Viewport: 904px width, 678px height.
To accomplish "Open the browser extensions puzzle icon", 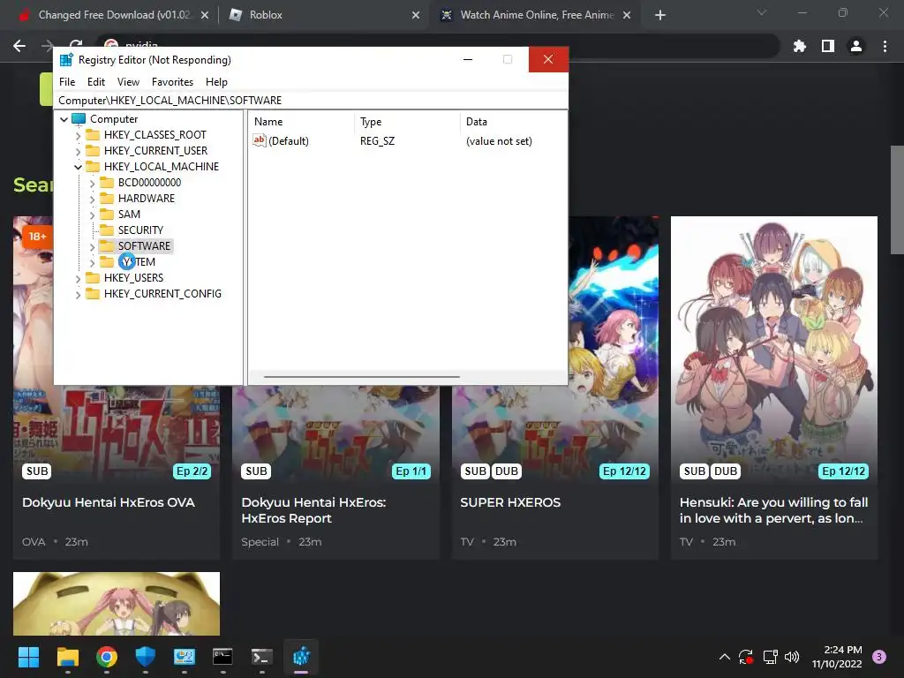I will 800,46.
